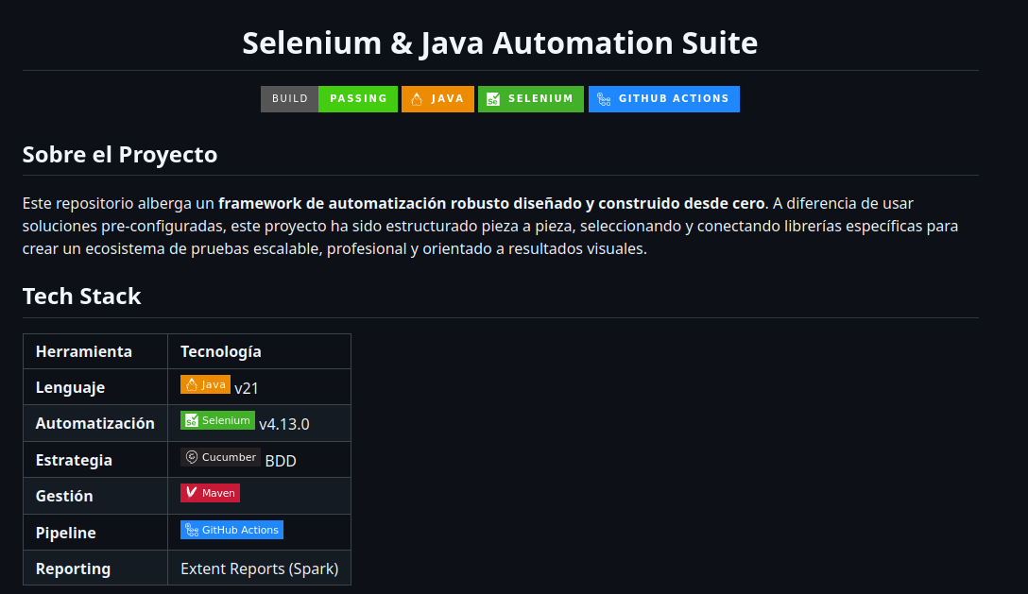The width and height of the screenshot is (1028, 594).
Task: Click the BUILD PASSING status badge
Action: point(329,98)
